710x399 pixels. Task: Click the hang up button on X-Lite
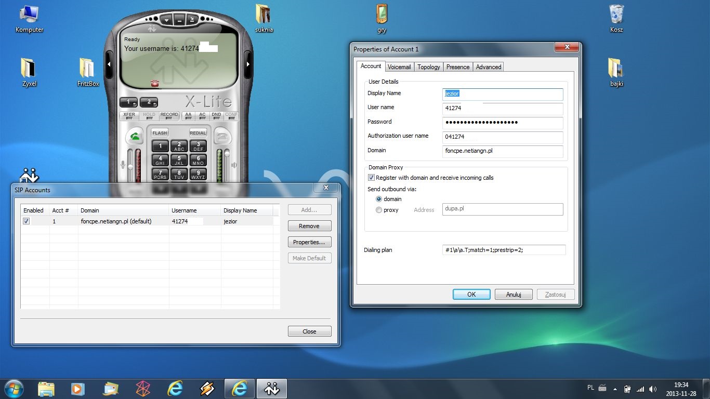pos(223,137)
